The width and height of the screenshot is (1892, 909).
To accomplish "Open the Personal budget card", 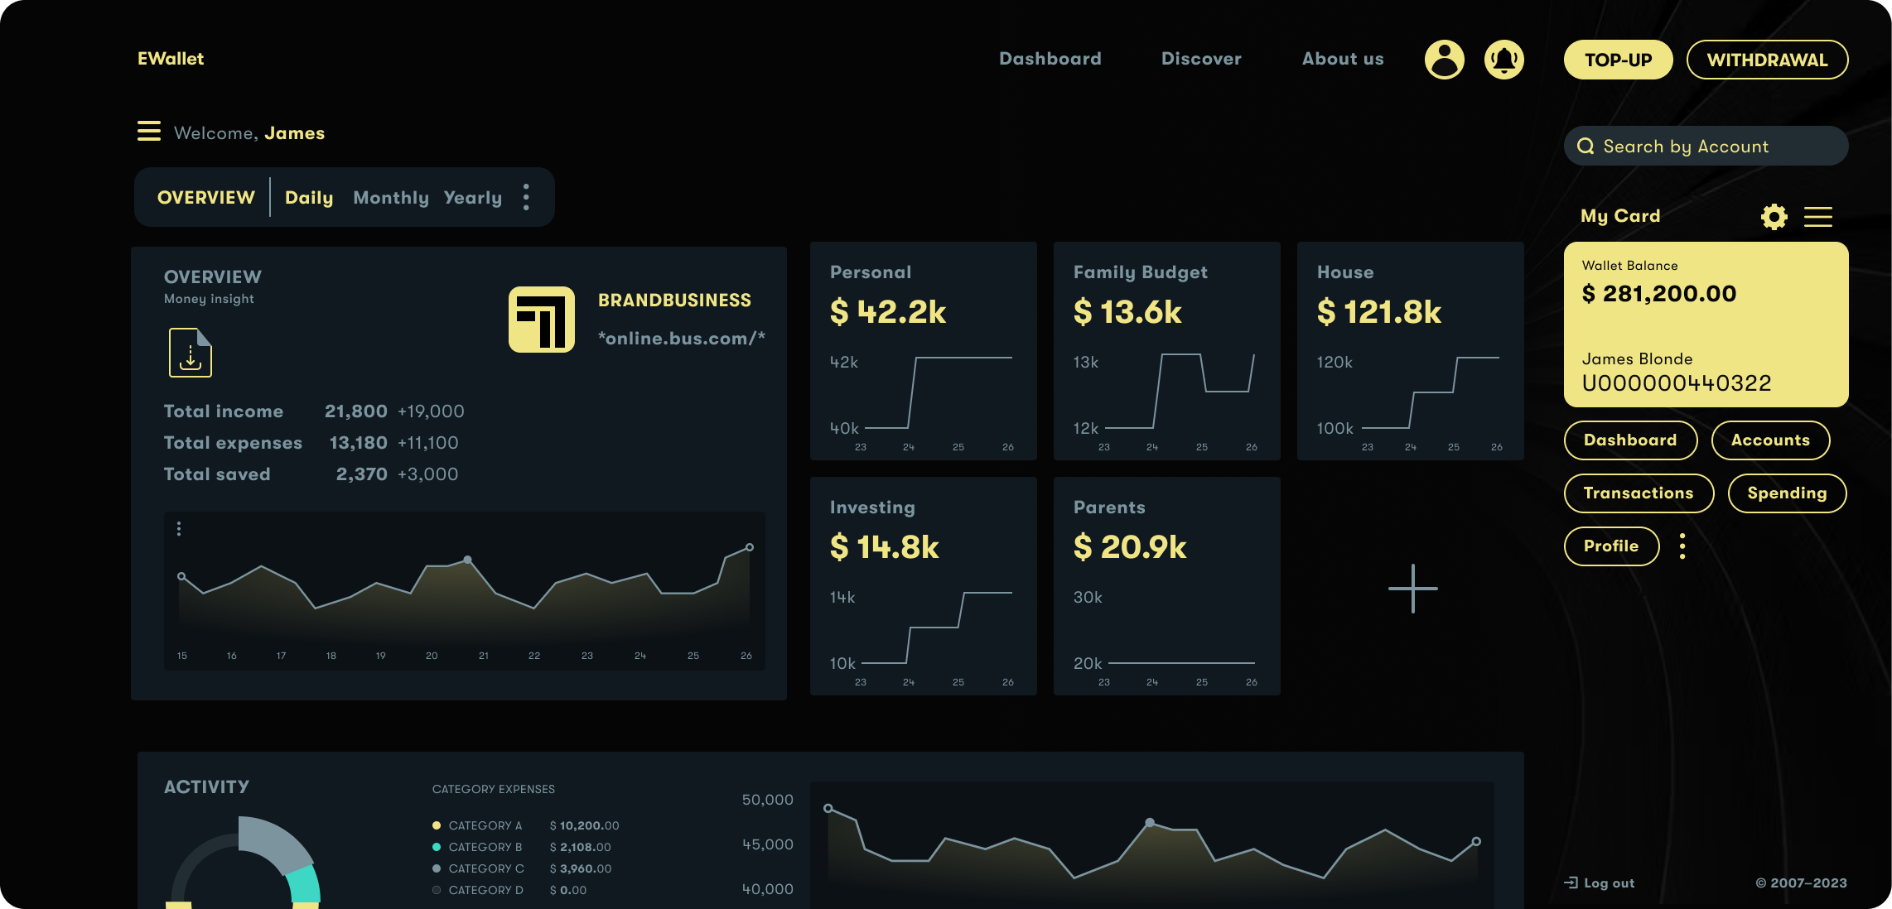I will click(x=924, y=351).
